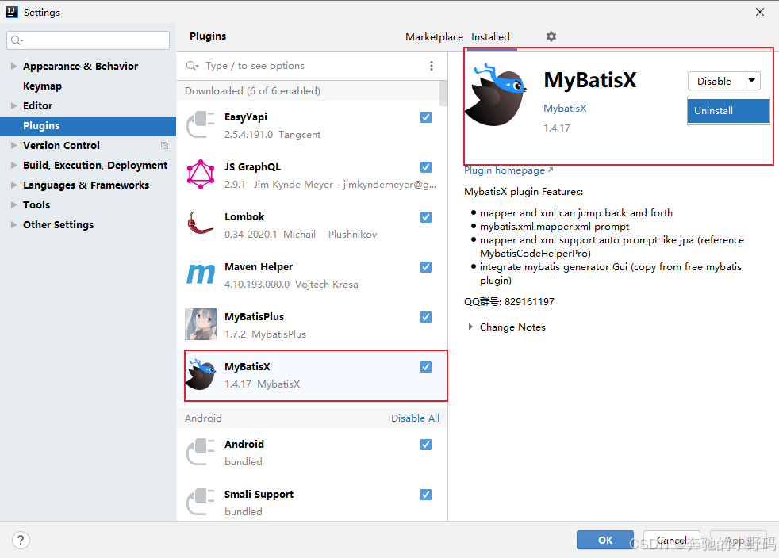The height and width of the screenshot is (558, 779).
Task: Click the plugins settings gear icon
Action: coord(551,36)
